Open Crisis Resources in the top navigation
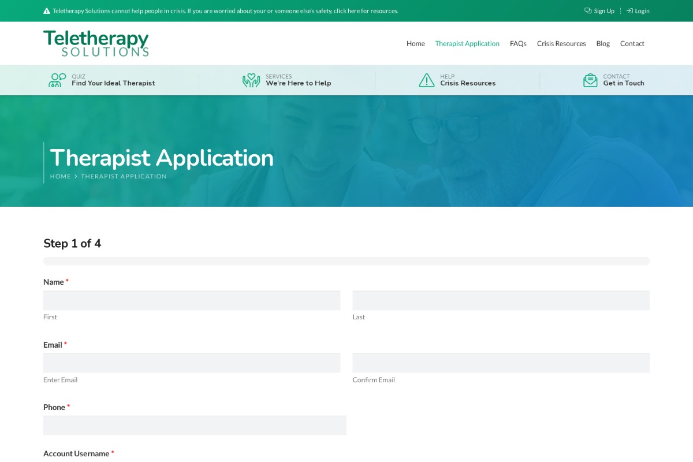The height and width of the screenshot is (462, 693). tap(561, 43)
